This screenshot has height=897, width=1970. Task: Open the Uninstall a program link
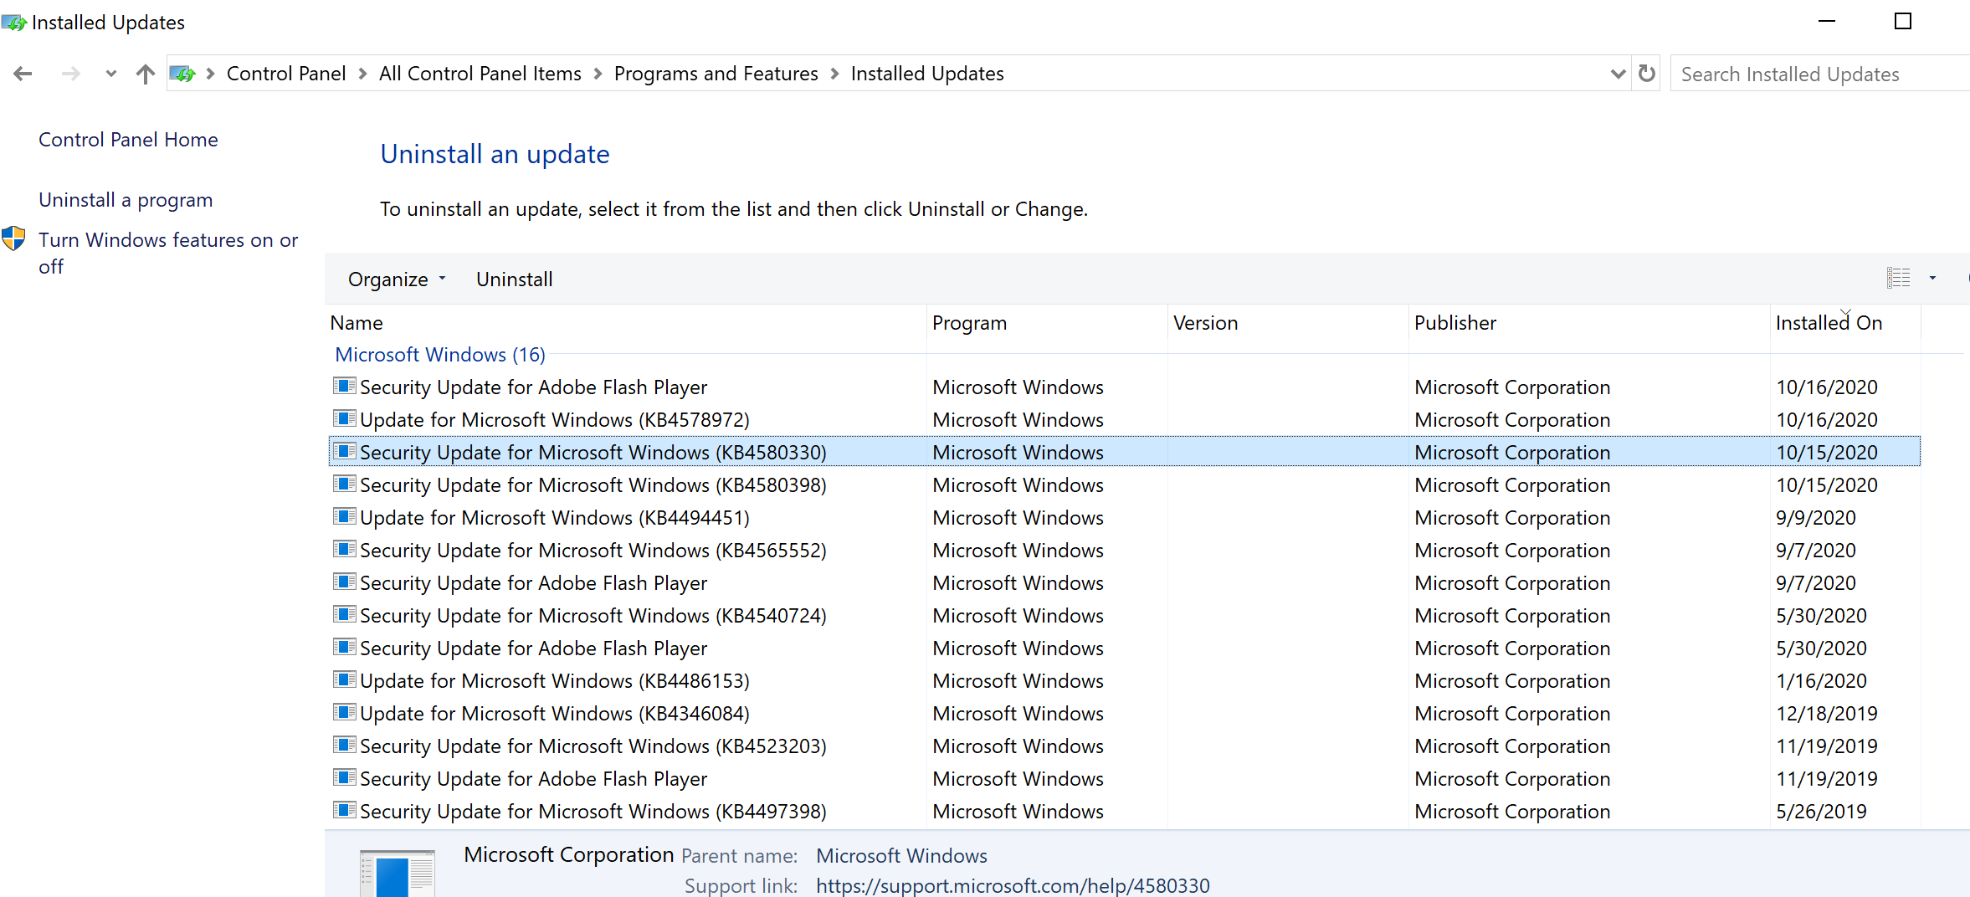tap(126, 200)
